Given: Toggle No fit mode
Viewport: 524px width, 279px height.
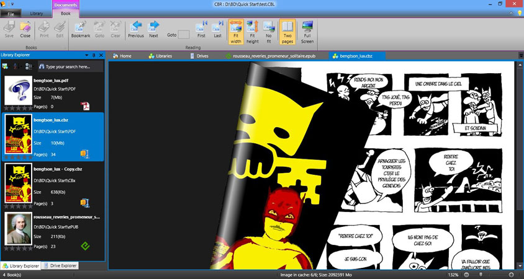Looking at the screenshot, I should click(269, 32).
